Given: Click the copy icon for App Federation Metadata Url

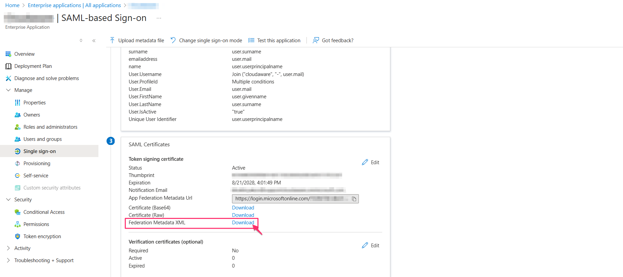Looking at the screenshot, I should click(354, 199).
